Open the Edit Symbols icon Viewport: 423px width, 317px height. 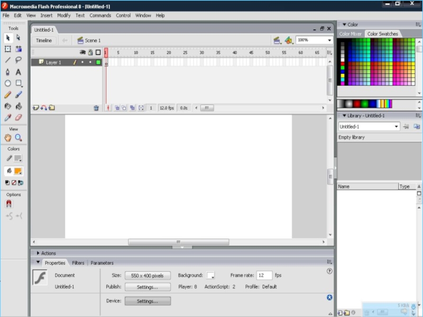[x=289, y=41]
